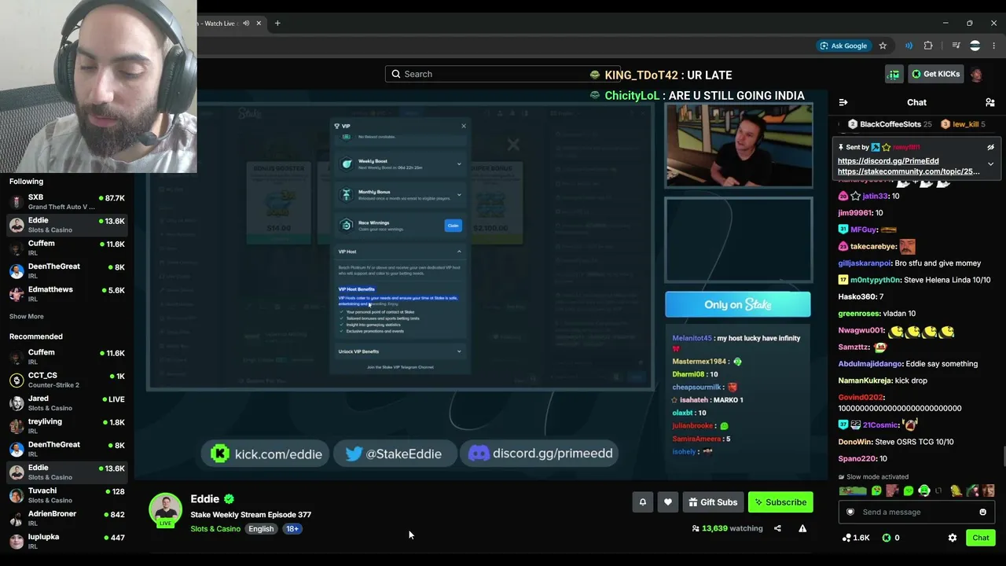Click the Gift Subs button
Image resolution: width=1006 pixels, height=566 pixels.
(x=713, y=502)
